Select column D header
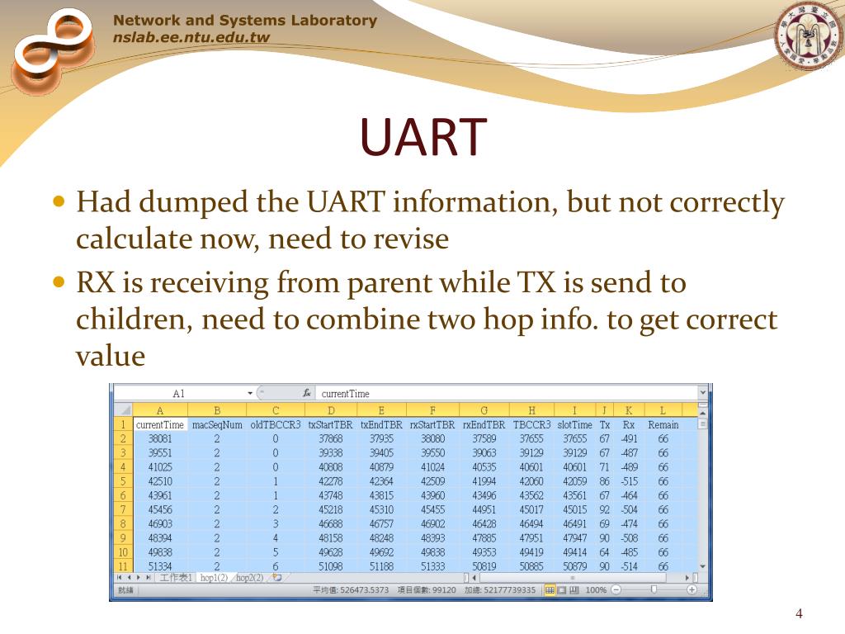 click(x=330, y=410)
